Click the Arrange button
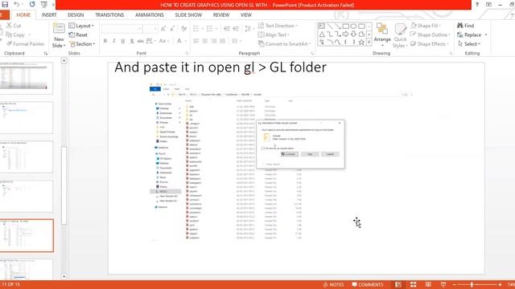 (x=382, y=35)
